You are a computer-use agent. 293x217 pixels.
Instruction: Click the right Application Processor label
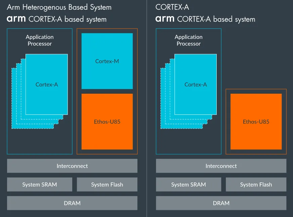pyautogui.click(x=189, y=40)
